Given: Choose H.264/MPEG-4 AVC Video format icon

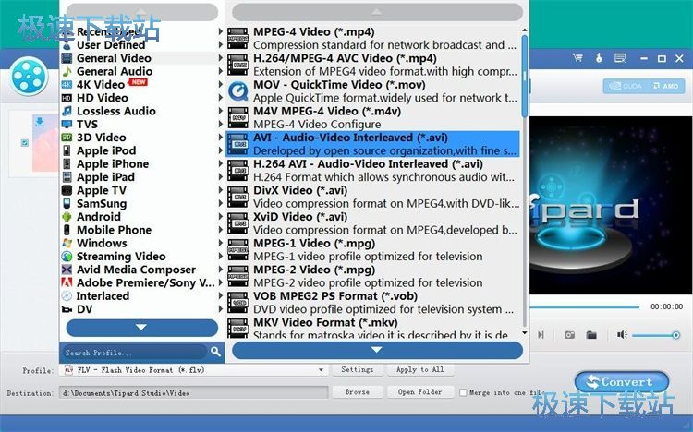Looking at the screenshot, I should 237,65.
